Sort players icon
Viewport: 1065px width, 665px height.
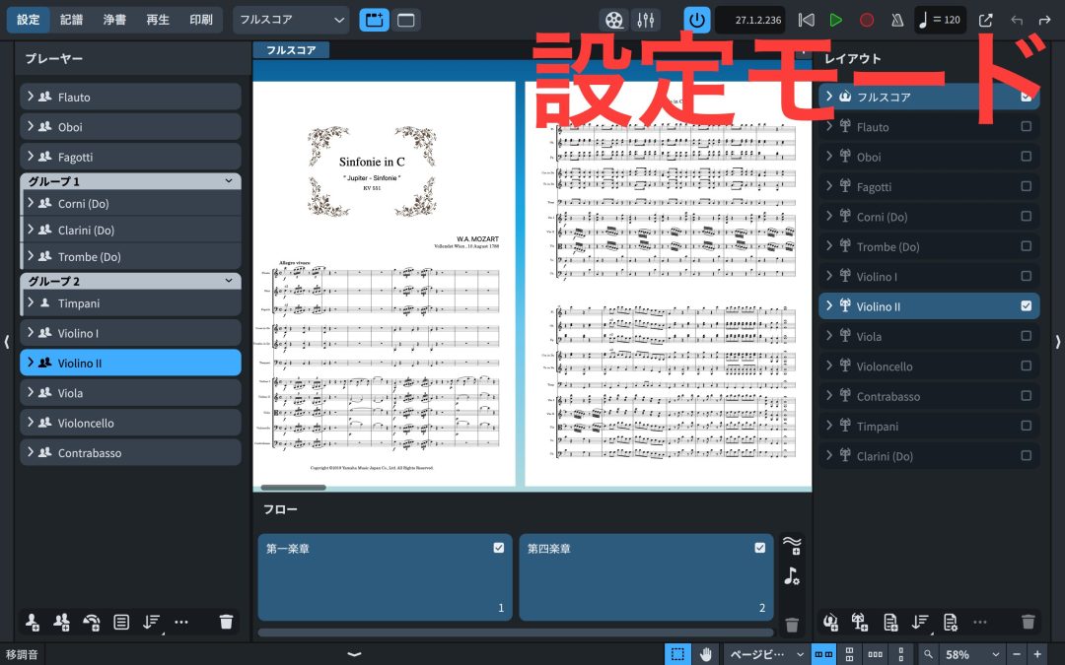point(152,622)
